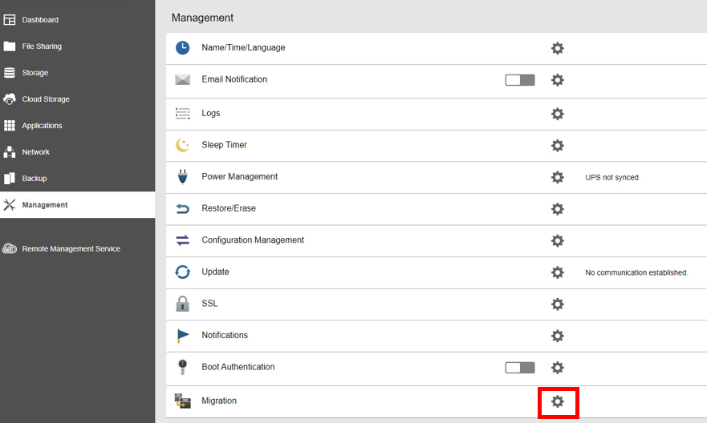Enable the Boot Authentication switch
The height and width of the screenshot is (423, 707).
[x=520, y=368]
